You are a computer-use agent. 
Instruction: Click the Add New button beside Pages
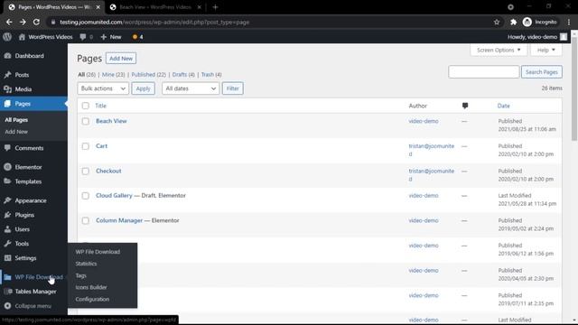pos(121,58)
